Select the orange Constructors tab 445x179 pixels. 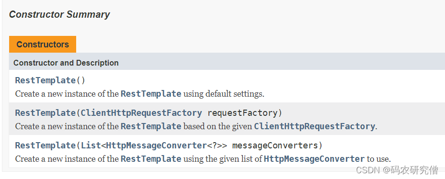(43, 44)
